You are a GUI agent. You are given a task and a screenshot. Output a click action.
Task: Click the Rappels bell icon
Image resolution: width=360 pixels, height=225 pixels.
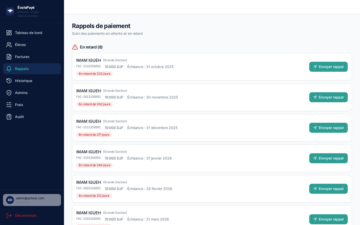(9, 69)
